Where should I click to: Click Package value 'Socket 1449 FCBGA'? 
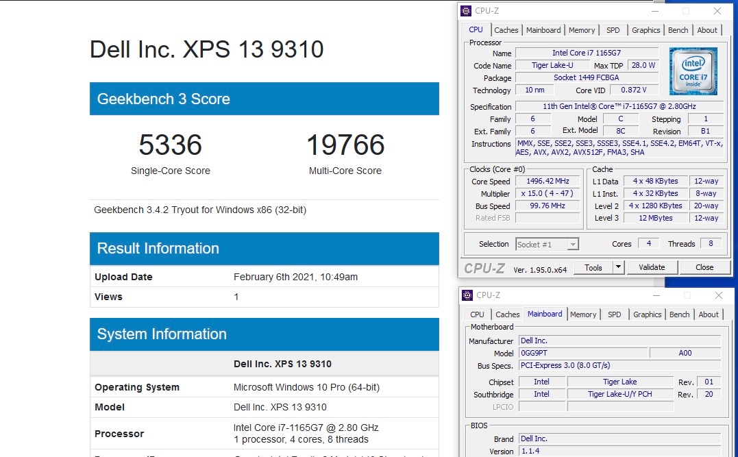(x=587, y=77)
